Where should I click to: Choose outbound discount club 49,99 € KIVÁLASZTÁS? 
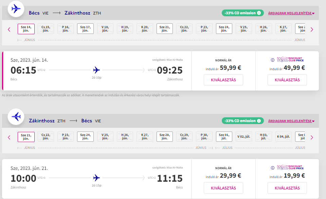[x=287, y=80]
